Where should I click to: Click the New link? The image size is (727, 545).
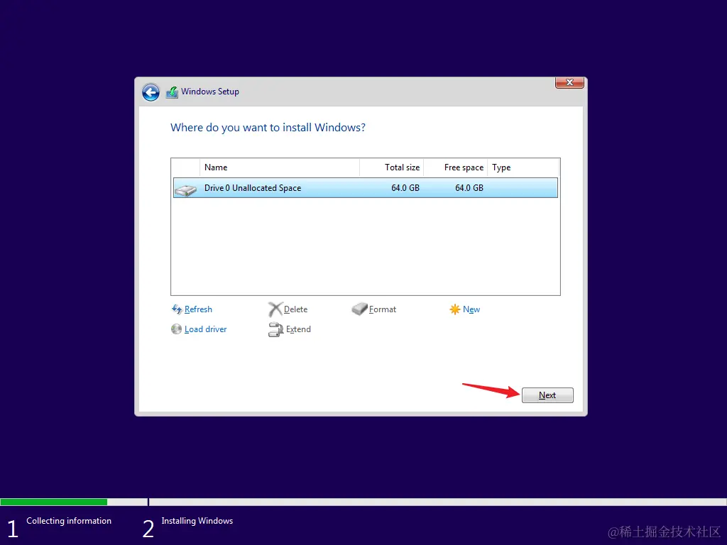[471, 309]
